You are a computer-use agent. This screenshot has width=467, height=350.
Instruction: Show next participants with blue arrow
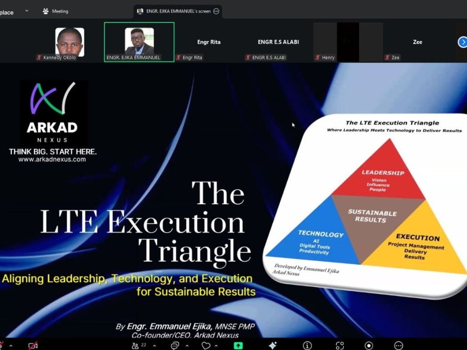(462, 42)
